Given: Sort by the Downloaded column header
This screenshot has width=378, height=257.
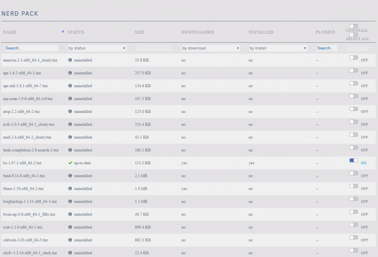Looking at the screenshot, I should point(198,32).
